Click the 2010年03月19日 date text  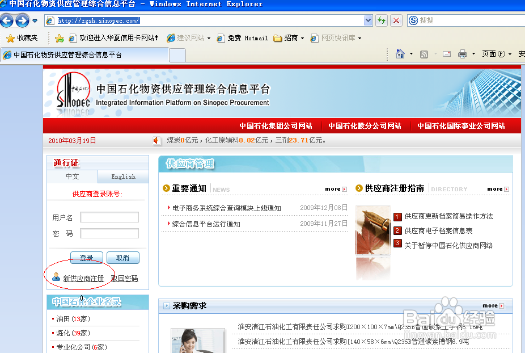(x=72, y=141)
